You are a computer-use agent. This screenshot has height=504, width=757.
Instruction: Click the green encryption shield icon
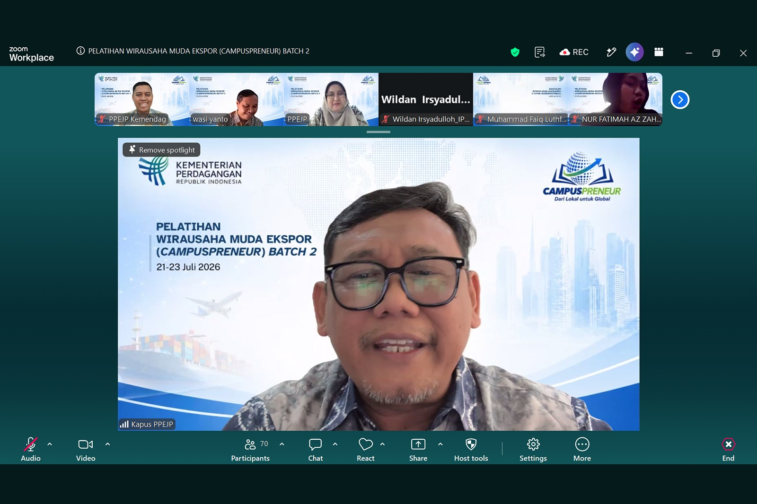(515, 52)
